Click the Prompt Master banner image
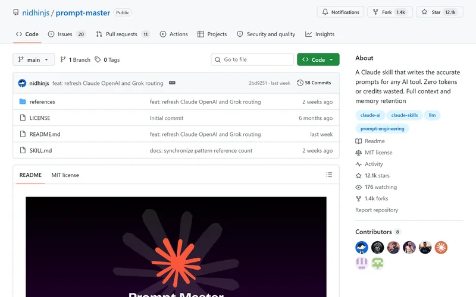Screen dimensions: 476x297 [176, 247]
